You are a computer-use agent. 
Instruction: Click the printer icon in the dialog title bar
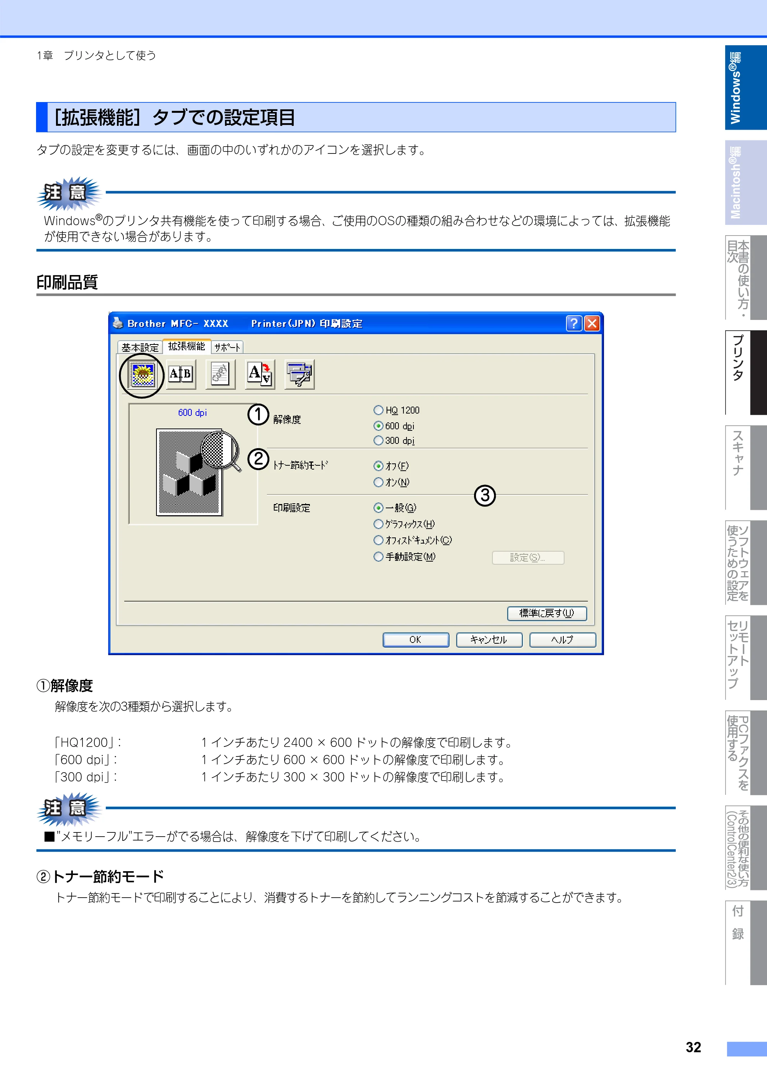(118, 323)
